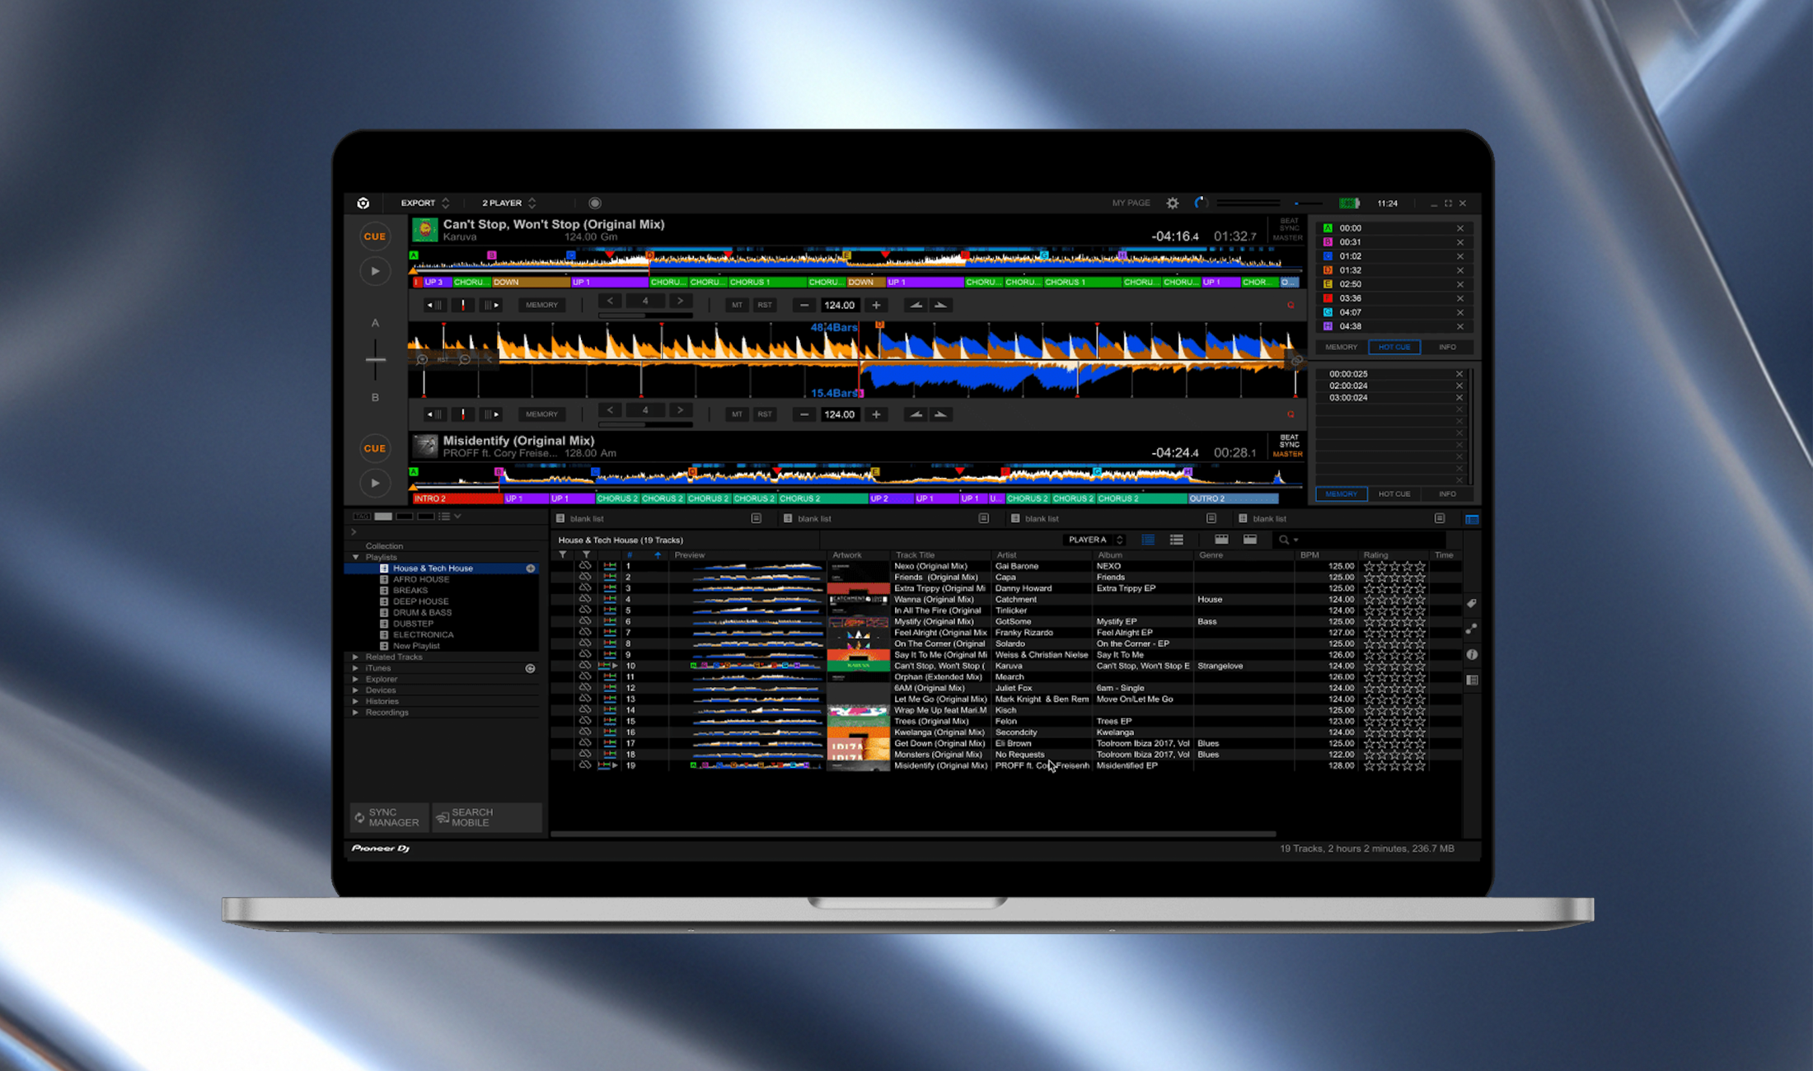Click the track search magnifier icon
The width and height of the screenshot is (1813, 1071).
coord(1283,540)
